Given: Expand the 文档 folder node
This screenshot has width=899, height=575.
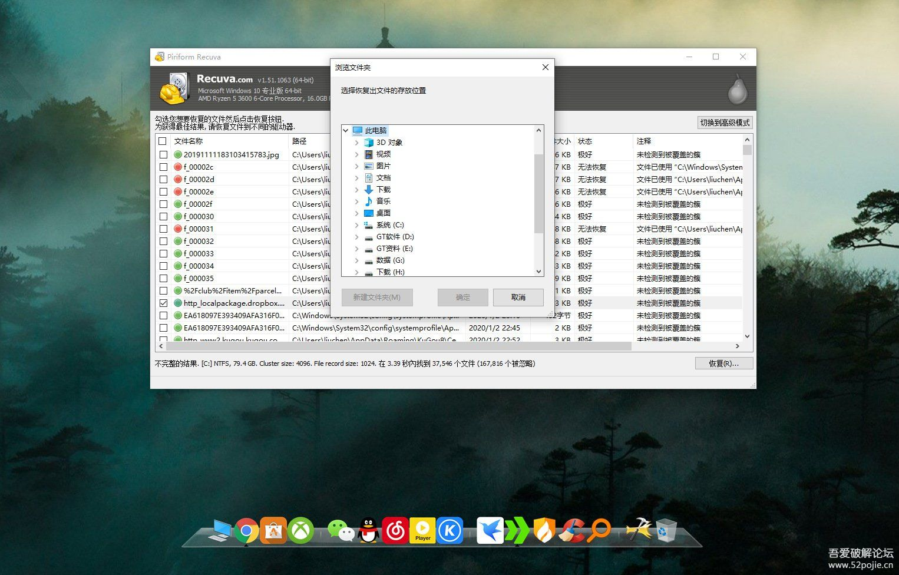Looking at the screenshot, I should tap(356, 178).
